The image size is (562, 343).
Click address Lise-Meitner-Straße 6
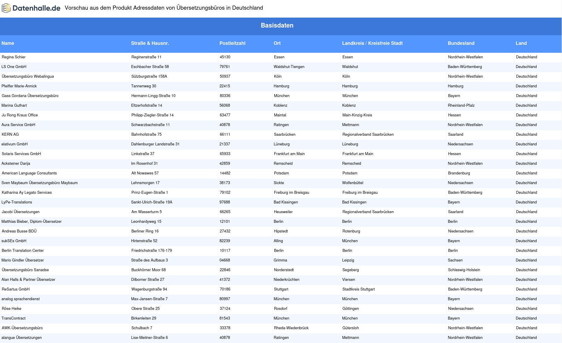[150, 338]
